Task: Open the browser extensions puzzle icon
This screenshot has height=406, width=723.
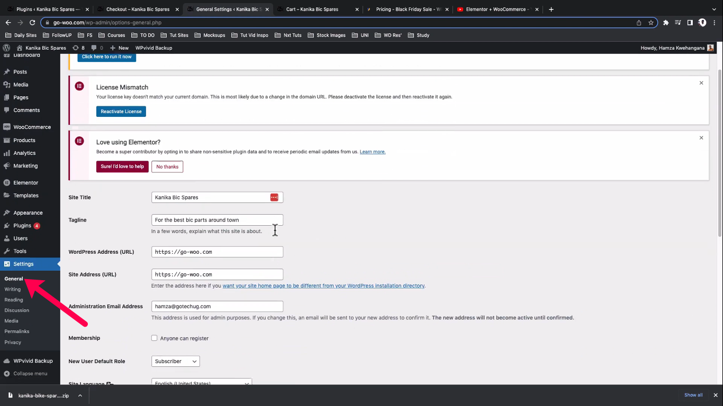Action: tap(666, 23)
